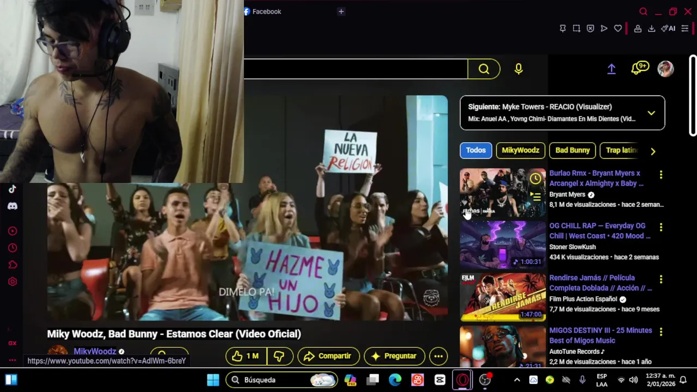Open sidebar settings gear

13,281
